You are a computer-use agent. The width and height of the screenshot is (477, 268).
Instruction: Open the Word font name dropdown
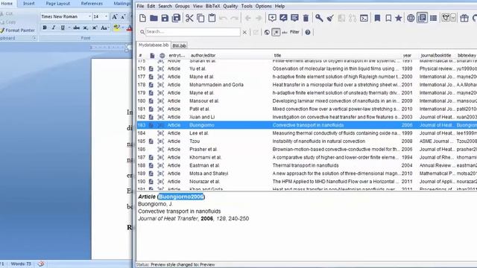click(89, 16)
